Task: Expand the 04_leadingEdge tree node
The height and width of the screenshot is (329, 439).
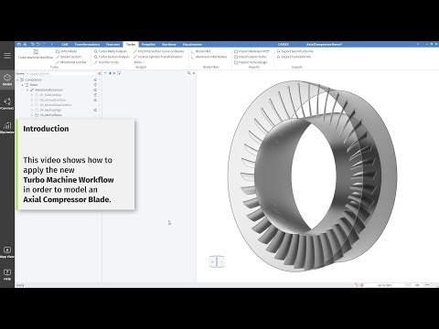Action: (32, 110)
